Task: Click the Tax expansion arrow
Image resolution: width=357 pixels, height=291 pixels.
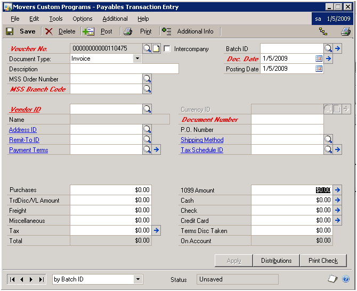Action: click(x=156, y=230)
